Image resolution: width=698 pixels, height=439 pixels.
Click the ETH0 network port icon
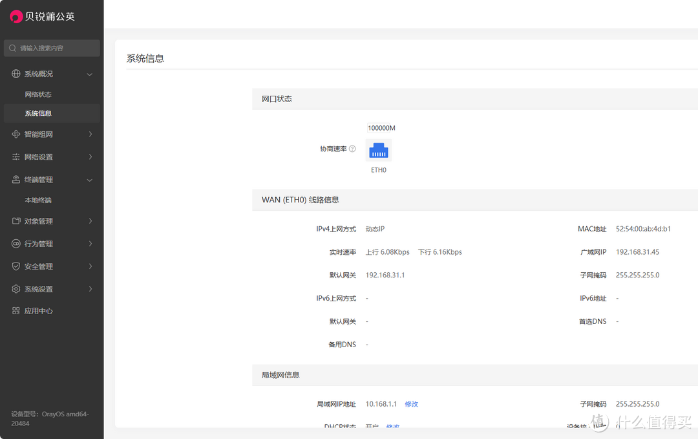379,151
